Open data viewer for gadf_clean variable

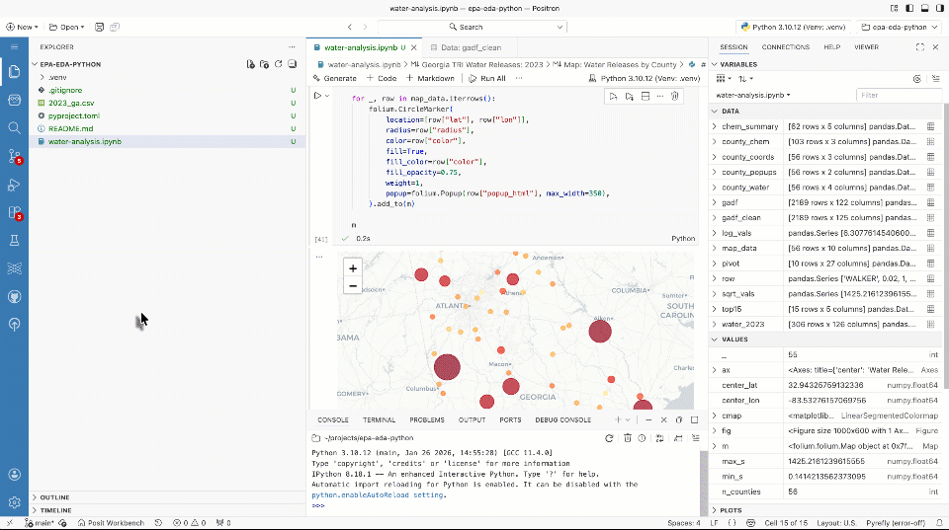(x=930, y=217)
